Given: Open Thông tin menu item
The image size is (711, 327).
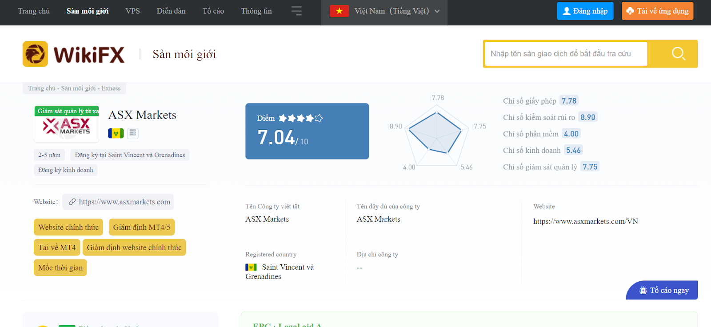Looking at the screenshot, I should coord(256,11).
